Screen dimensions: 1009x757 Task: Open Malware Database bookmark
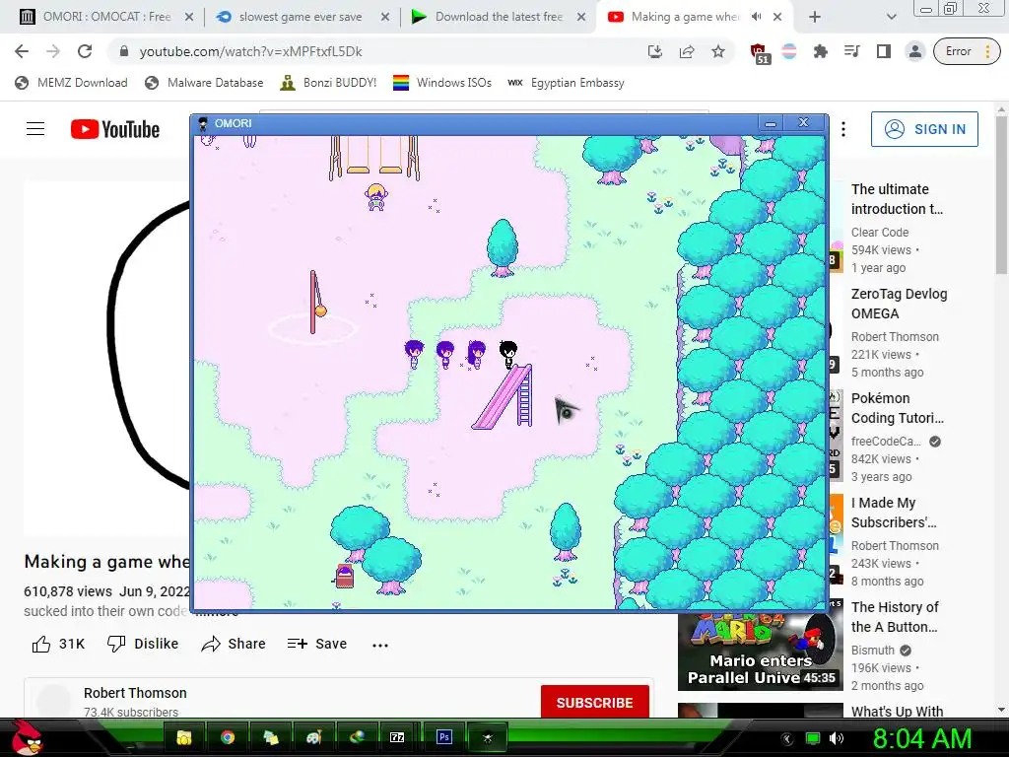point(204,83)
